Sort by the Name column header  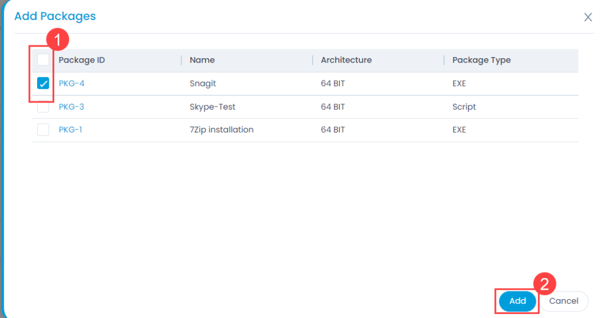click(x=203, y=60)
